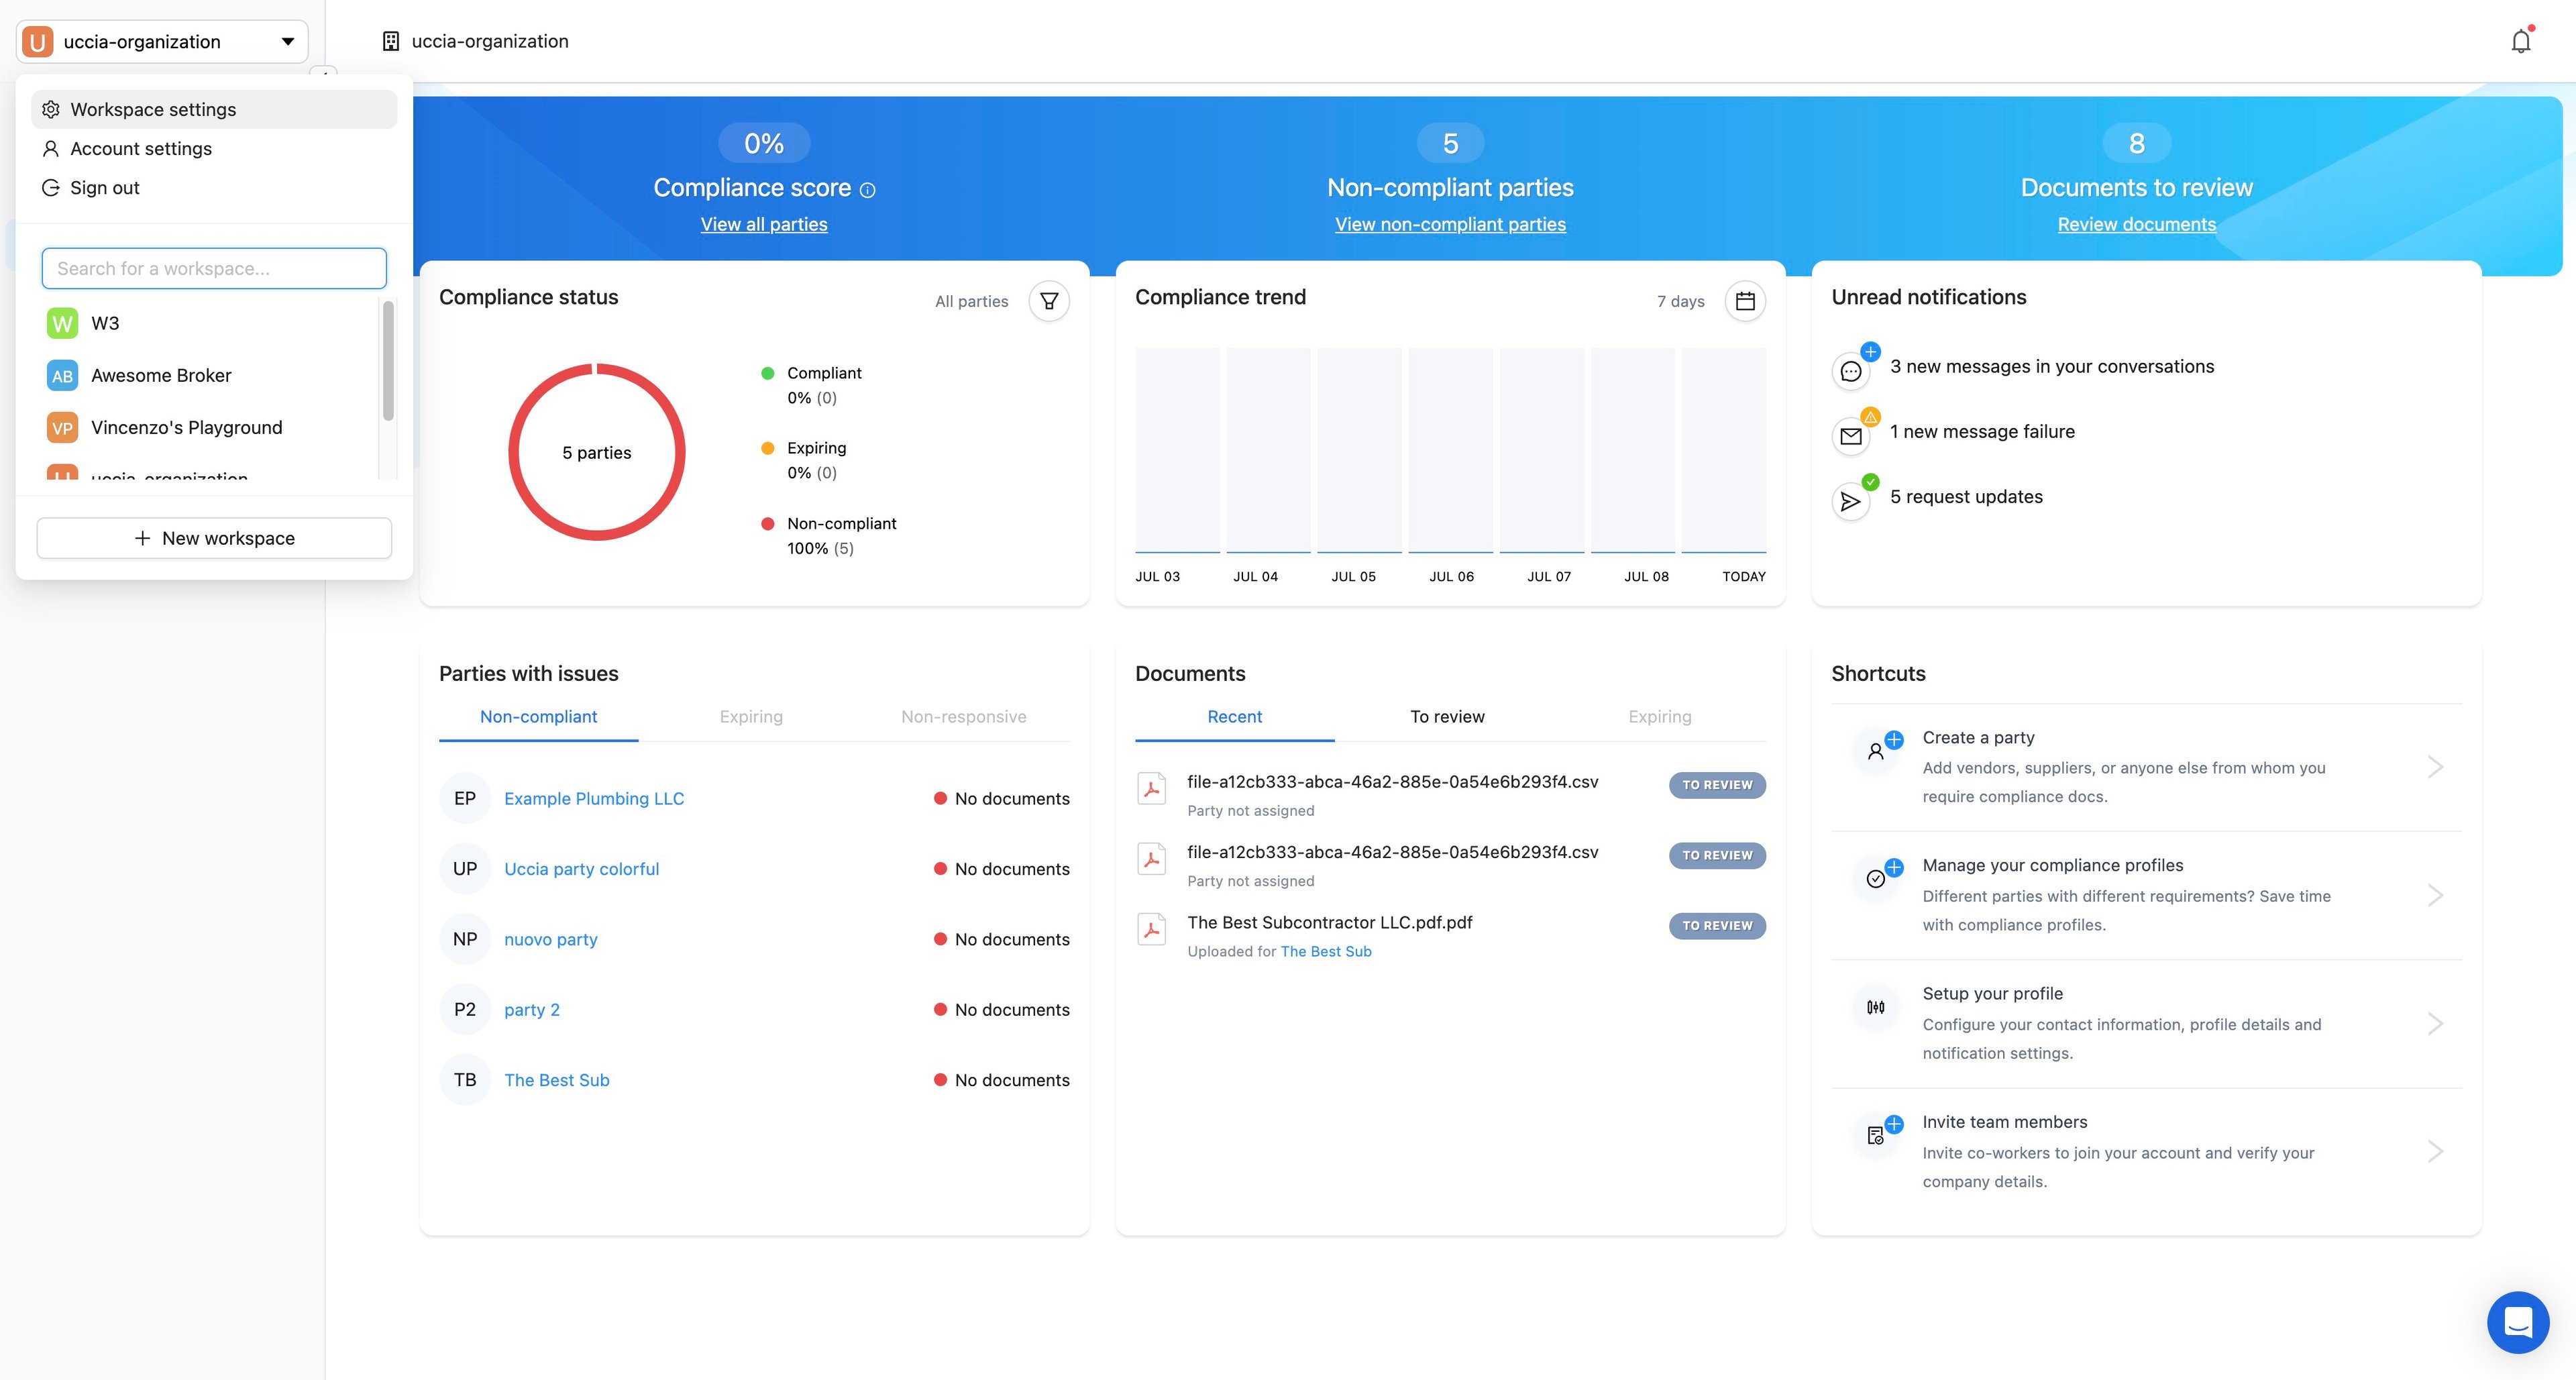Open the compliance trend calendar icon
This screenshot has height=1380, width=2576.
(1745, 301)
